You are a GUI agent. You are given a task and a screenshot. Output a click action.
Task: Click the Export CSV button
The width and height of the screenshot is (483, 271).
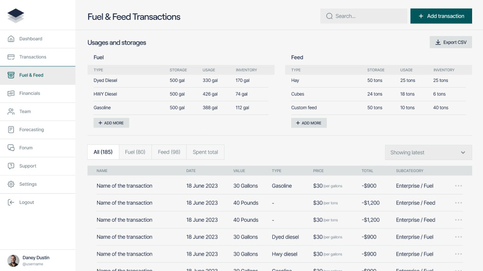point(450,42)
